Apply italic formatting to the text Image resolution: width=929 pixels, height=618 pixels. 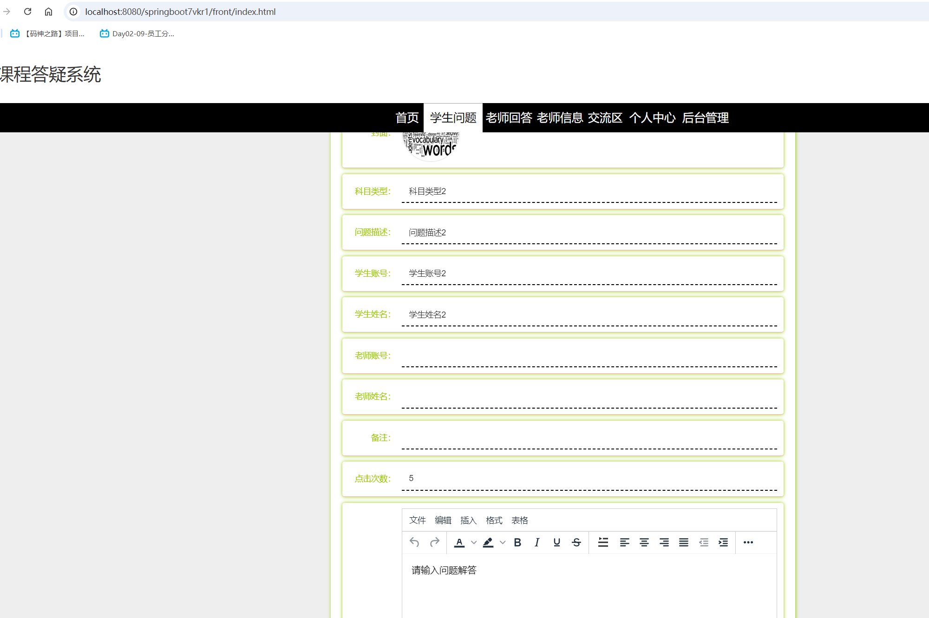537,542
